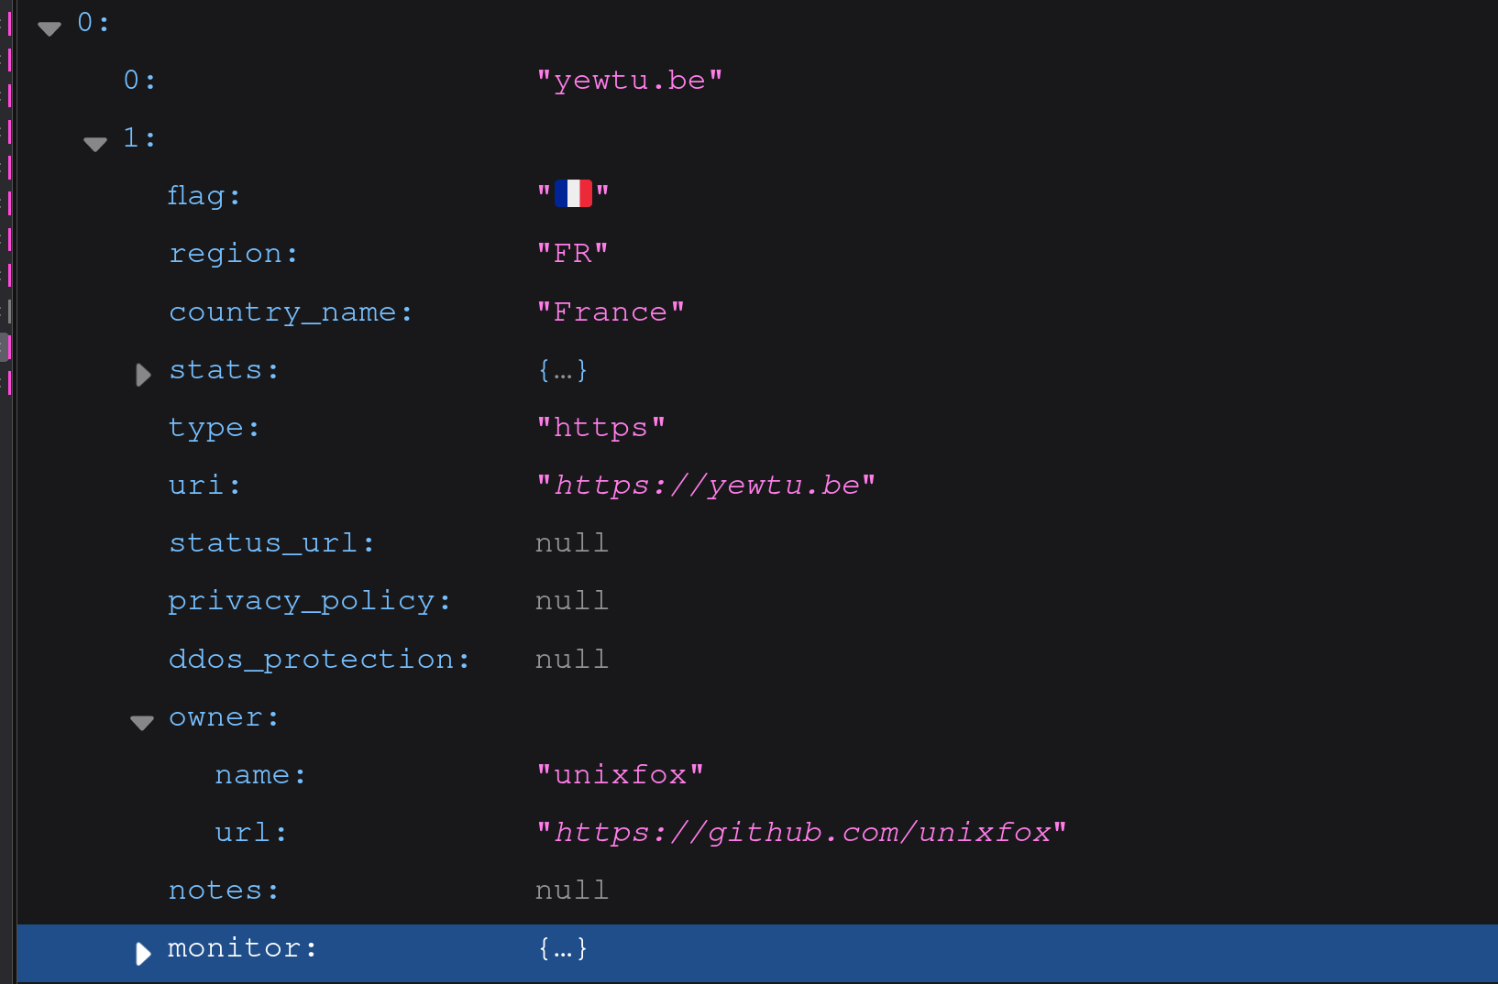Click the uri key label
This screenshot has height=984, width=1498.
pos(205,486)
